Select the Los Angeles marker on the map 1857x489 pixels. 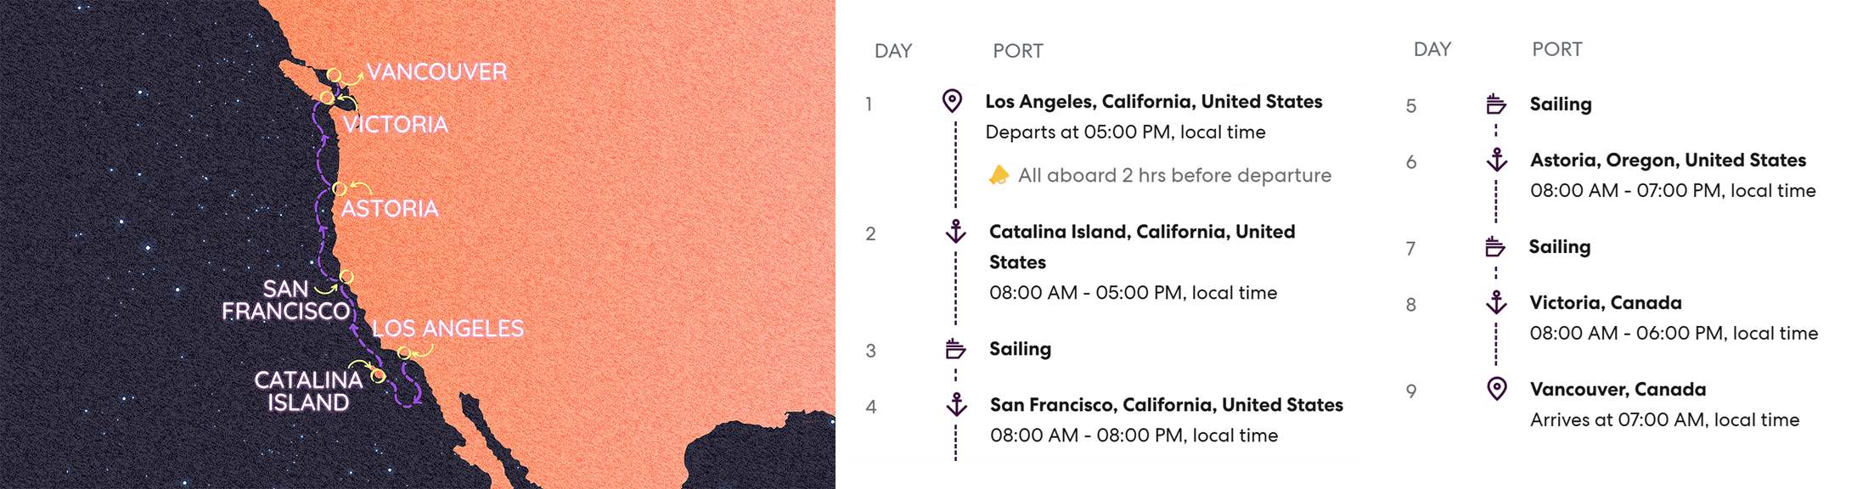pos(404,353)
